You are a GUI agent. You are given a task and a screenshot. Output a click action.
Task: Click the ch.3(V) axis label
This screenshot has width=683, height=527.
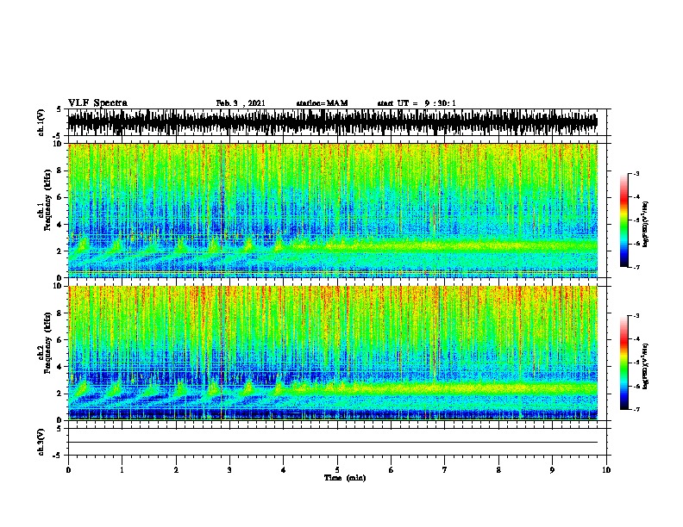point(41,442)
